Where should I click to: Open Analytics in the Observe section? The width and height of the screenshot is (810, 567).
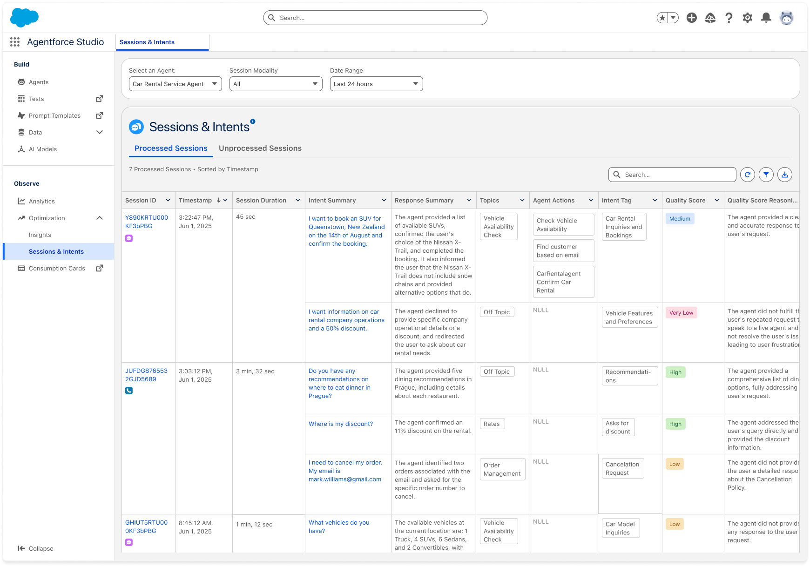pos(42,201)
